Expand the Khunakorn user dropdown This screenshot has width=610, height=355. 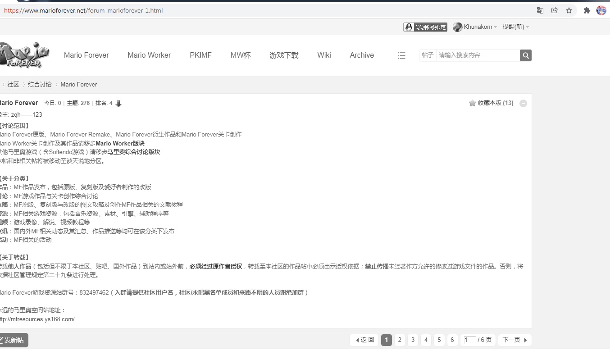495,27
